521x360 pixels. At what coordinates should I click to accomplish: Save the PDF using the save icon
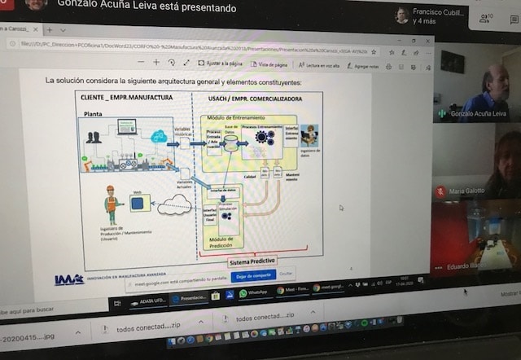click(x=401, y=67)
